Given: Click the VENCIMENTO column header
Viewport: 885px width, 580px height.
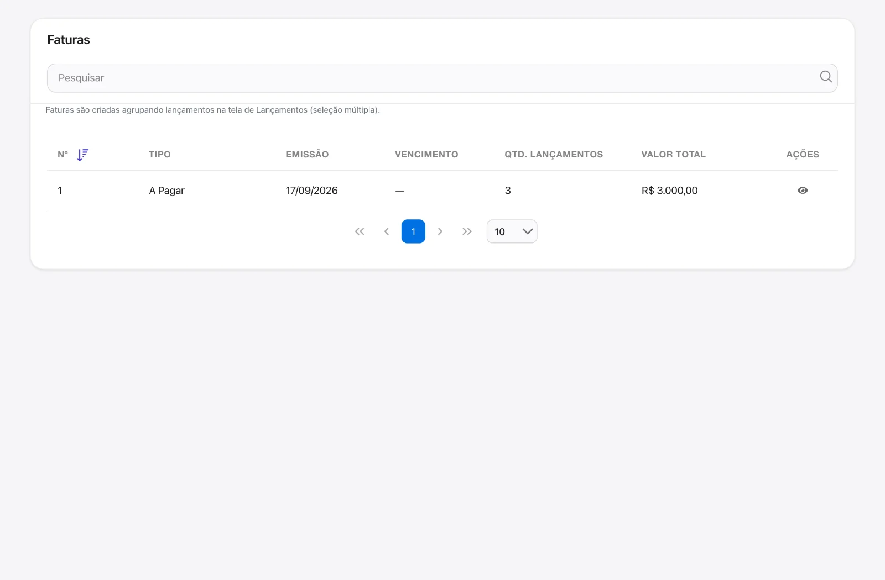Looking at the screenshot, I should [426, 155].
